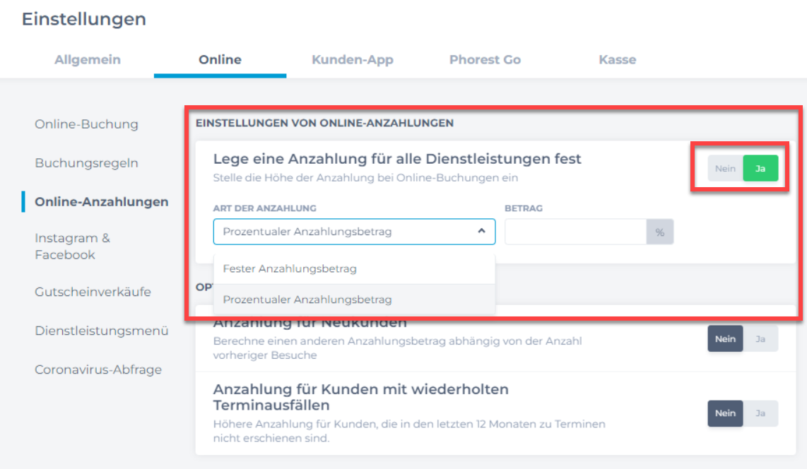Viewport: 807px width, 469px height.
Task: Navigate to Dienstleistungsmenü sidebar item
Action: click(x=101, y=331)
